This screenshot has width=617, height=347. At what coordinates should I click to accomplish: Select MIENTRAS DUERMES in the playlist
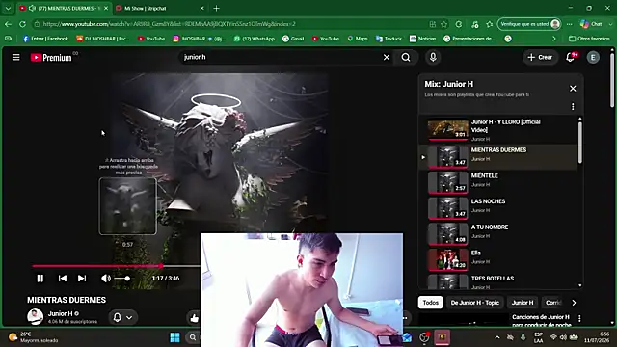click(x=499, y=156)
